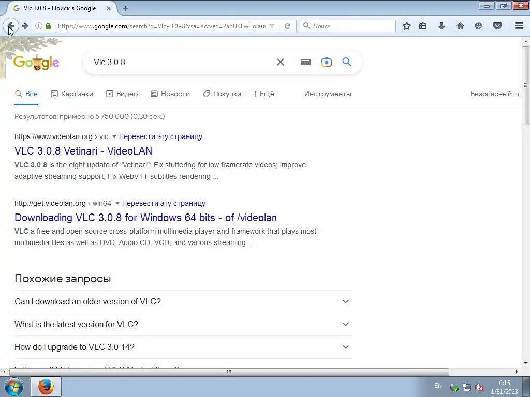Click the http://get.videolan.org URL text
The width and height of the screenshot is (530, 397).
tap(50, 203)
